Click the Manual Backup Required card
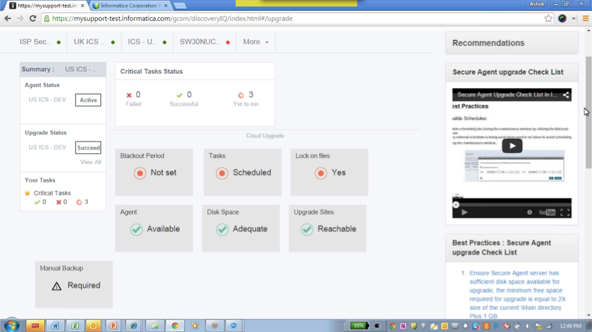The image size is (592, 332). tap(73, 284)
